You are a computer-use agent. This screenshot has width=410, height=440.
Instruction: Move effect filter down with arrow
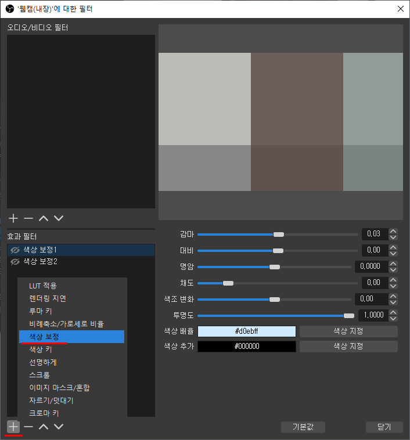(x=59, y=427)
